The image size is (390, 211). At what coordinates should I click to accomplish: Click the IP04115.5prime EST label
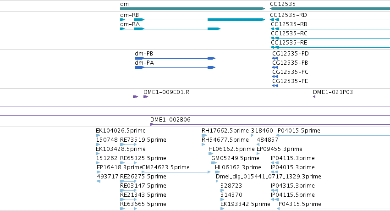pyautogui.click(x=293, y=195)
